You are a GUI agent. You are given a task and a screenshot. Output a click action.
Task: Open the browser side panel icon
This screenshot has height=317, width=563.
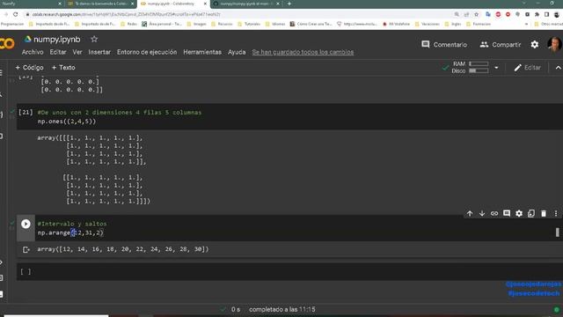[546, 14]
